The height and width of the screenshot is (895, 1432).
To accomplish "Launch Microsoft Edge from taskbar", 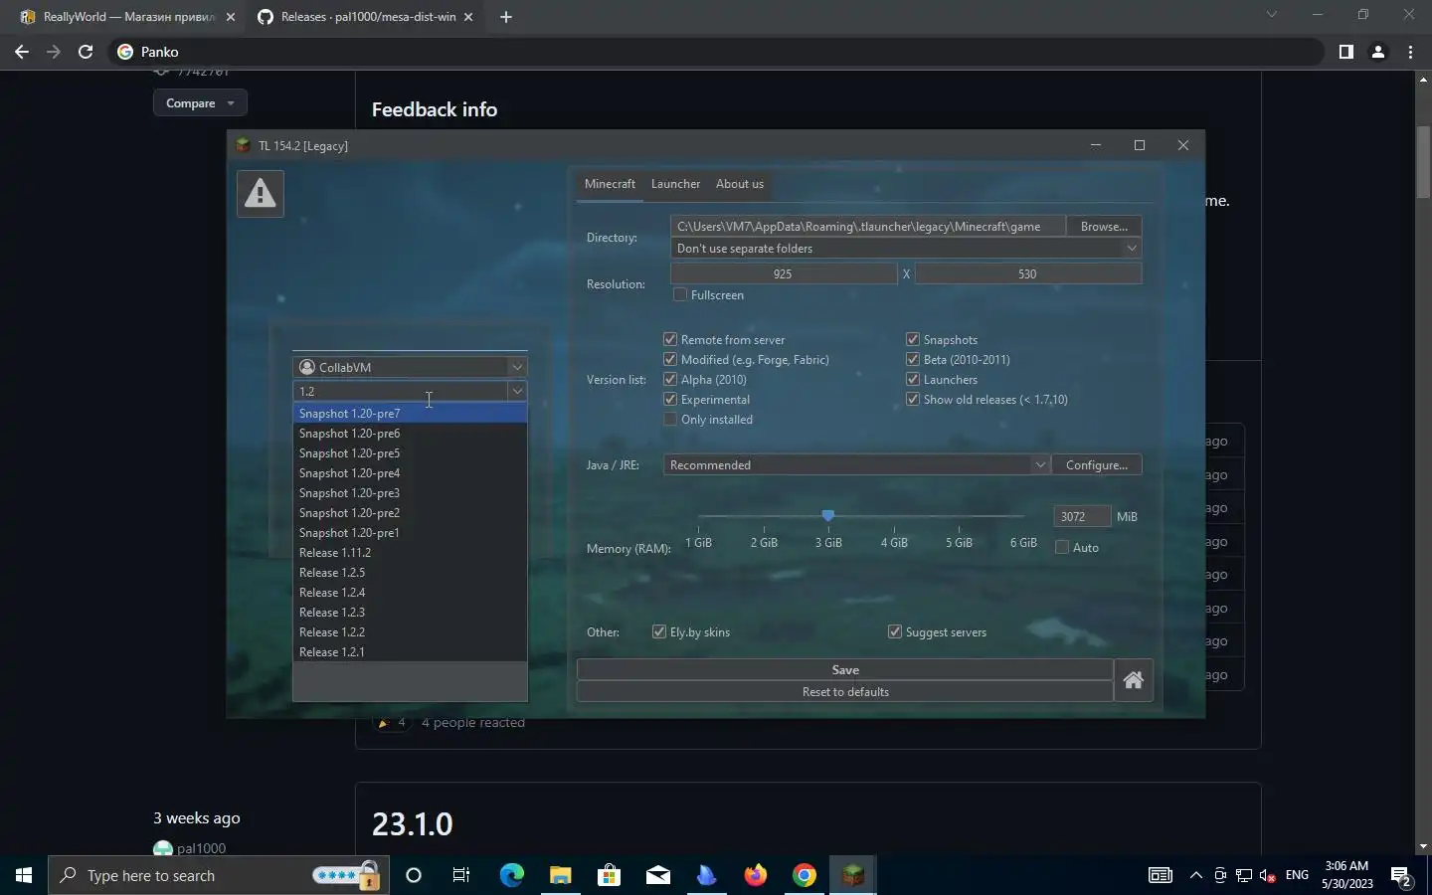I will (511, 875).
